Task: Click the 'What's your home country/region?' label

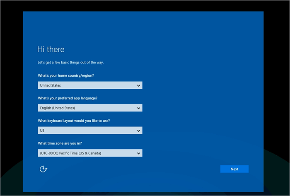Action: click(x=66, y=75)
